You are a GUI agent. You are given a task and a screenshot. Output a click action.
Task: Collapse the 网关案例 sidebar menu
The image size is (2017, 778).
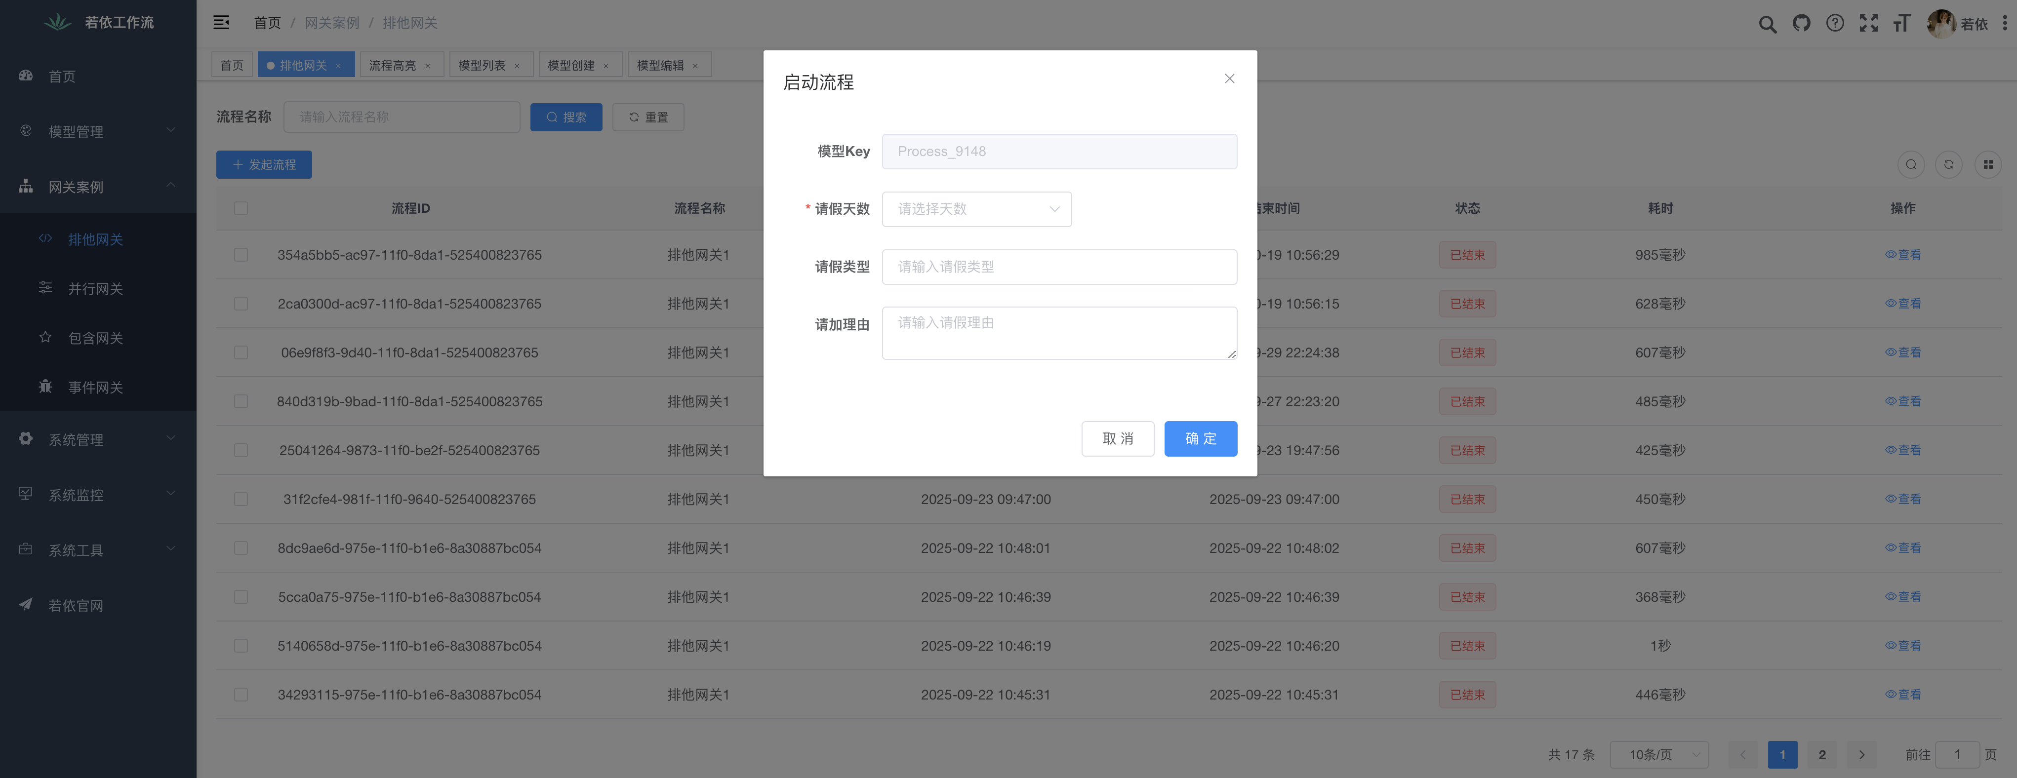coord(98,186)
